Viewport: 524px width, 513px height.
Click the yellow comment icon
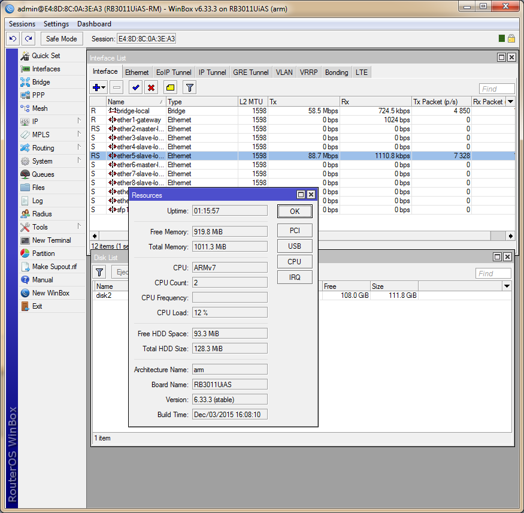click(170, 87)
